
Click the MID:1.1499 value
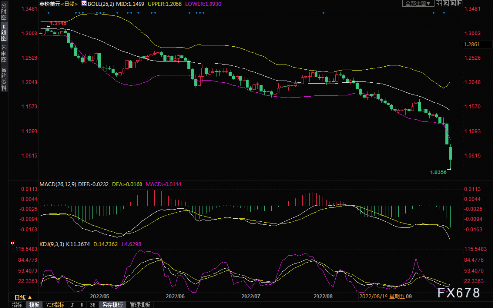click(x=130, y=4)
